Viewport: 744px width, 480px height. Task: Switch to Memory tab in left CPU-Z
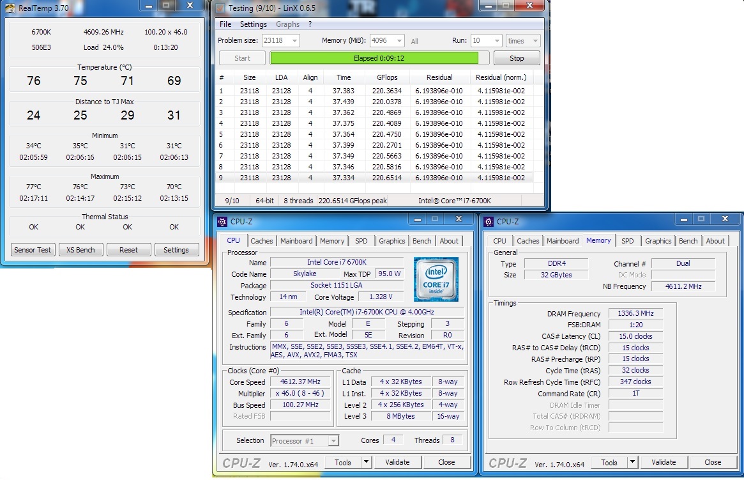click(x=332, y=241)
